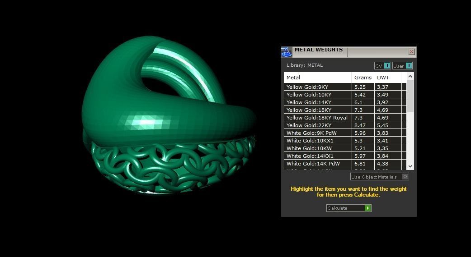Select the Yellow Gold:14KY row
The height and width of the screenshot is (257, 471).
(x=345, y=102)
